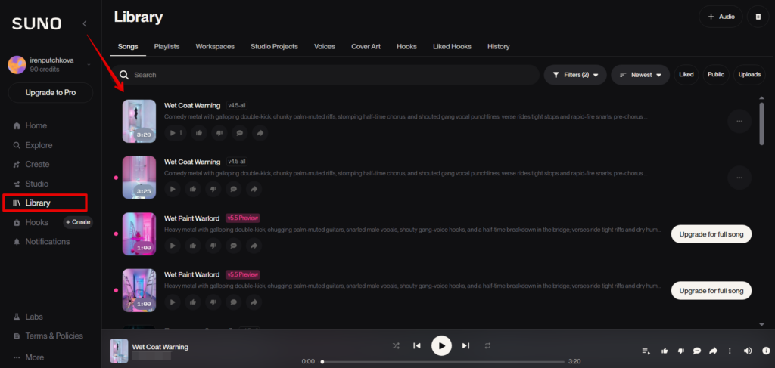Switch to the Playlists tab
Screen dimensions: 775x368
coord(167,46)
